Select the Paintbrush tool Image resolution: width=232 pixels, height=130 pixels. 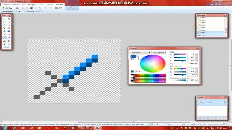click(x=4, y=34)
